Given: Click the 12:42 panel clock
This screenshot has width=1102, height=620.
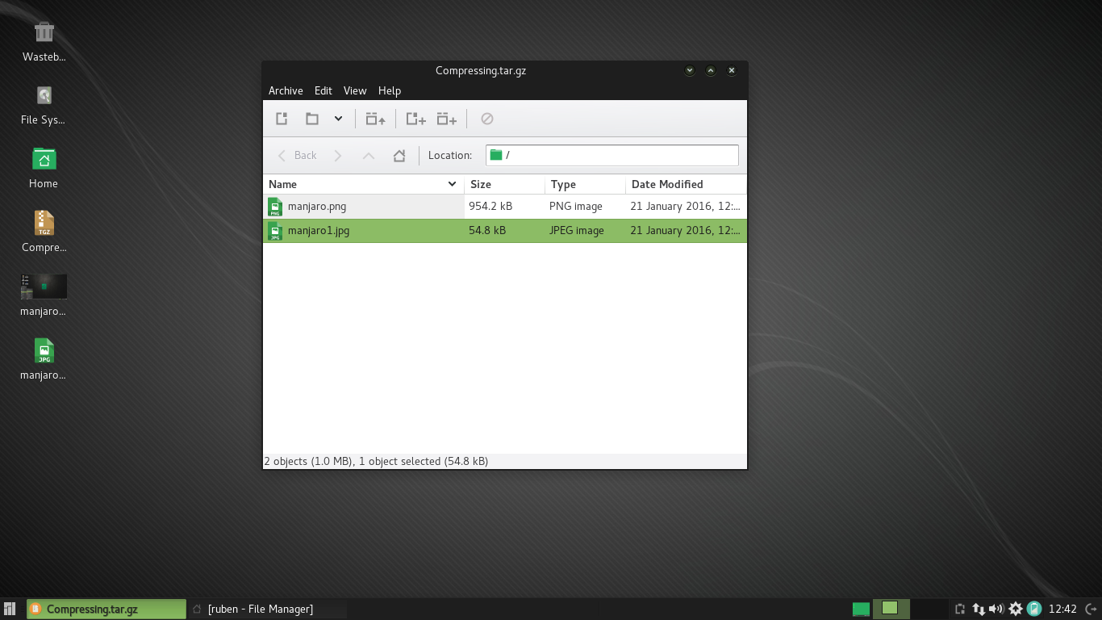Looking at the screenshot, I should click(1062, 609).
